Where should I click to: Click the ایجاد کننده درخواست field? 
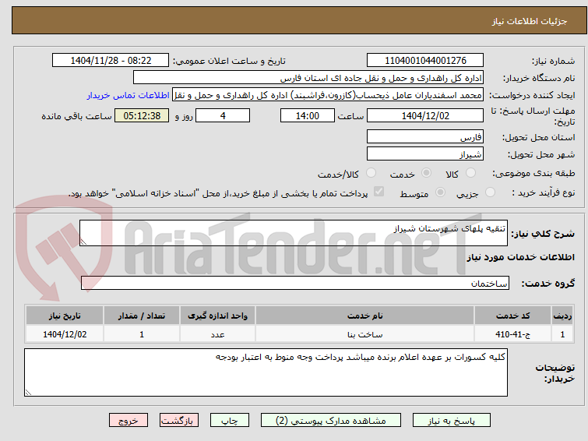(x=328, y=95)
